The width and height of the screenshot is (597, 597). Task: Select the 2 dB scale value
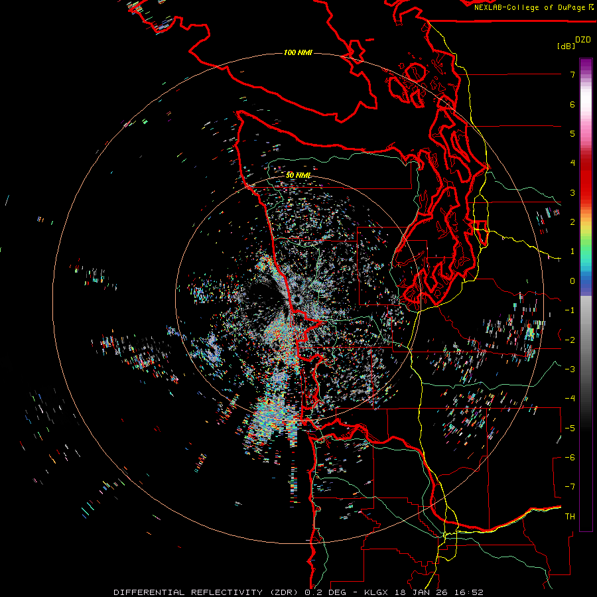572,222
